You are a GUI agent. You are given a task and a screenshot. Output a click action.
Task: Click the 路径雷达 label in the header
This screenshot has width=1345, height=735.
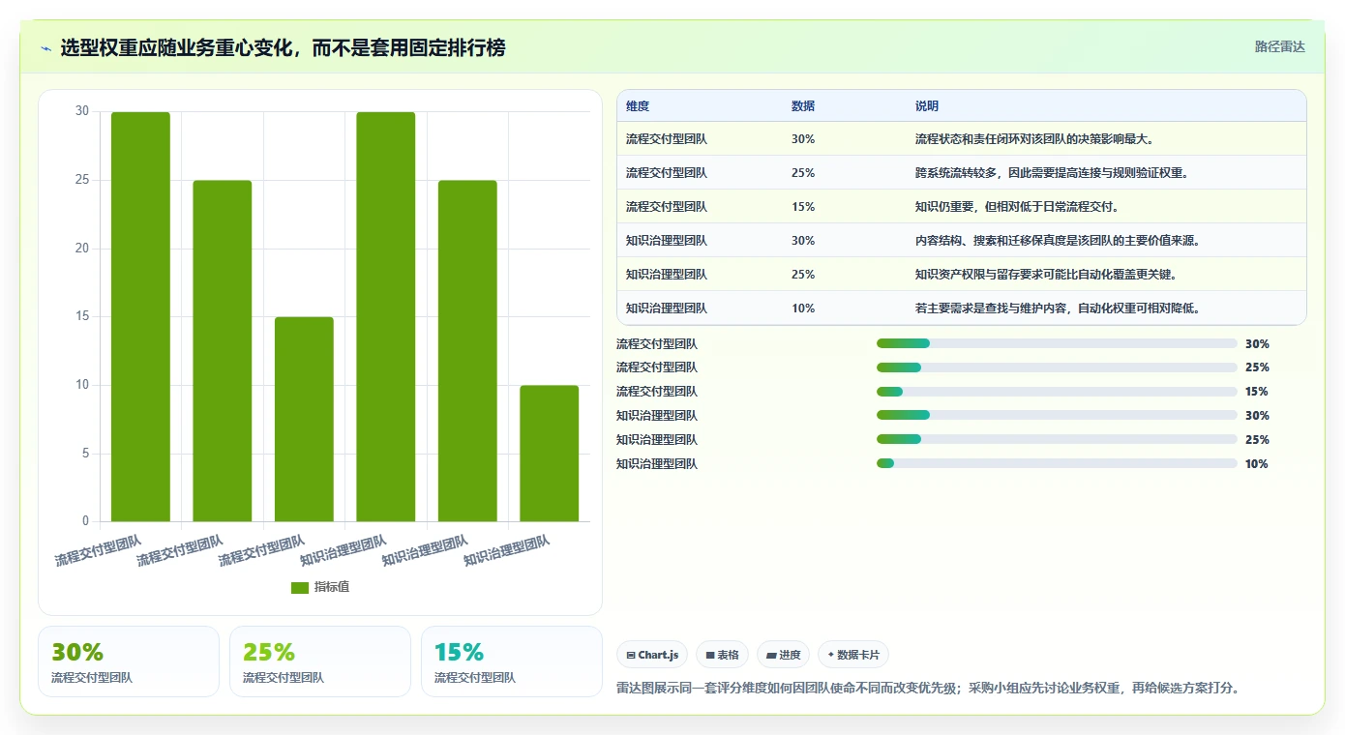(x=1280, y=46)
